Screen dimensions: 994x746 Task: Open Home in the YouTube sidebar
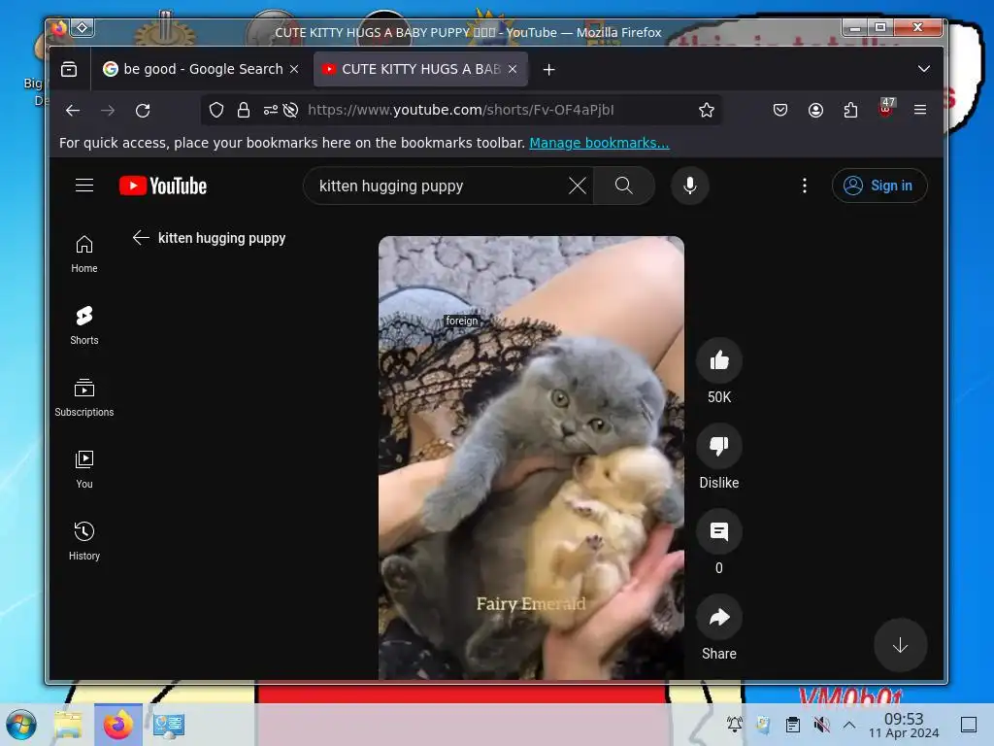pos(84,254)
